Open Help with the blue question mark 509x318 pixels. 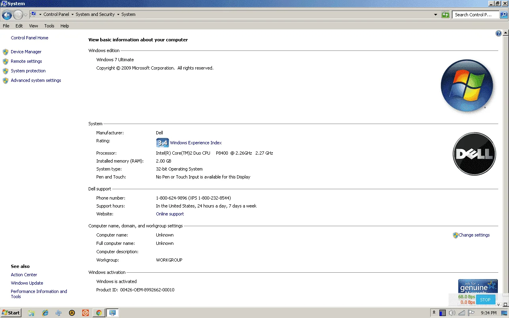499,33
